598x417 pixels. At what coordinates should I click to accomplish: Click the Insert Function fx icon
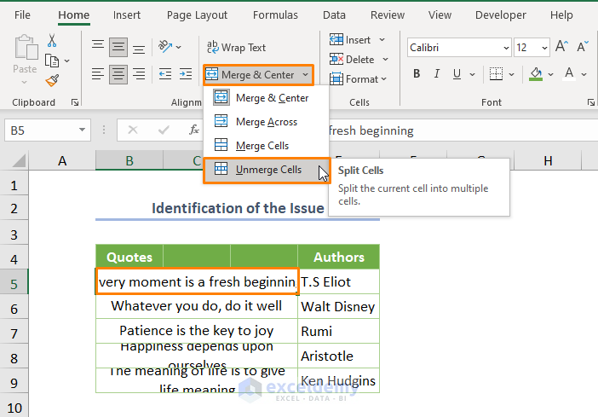pyautogui.click(x=194, y=130)
